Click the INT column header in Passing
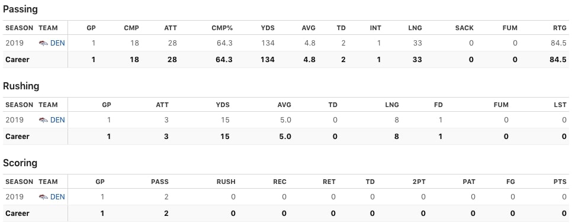 tap(375, 28)
